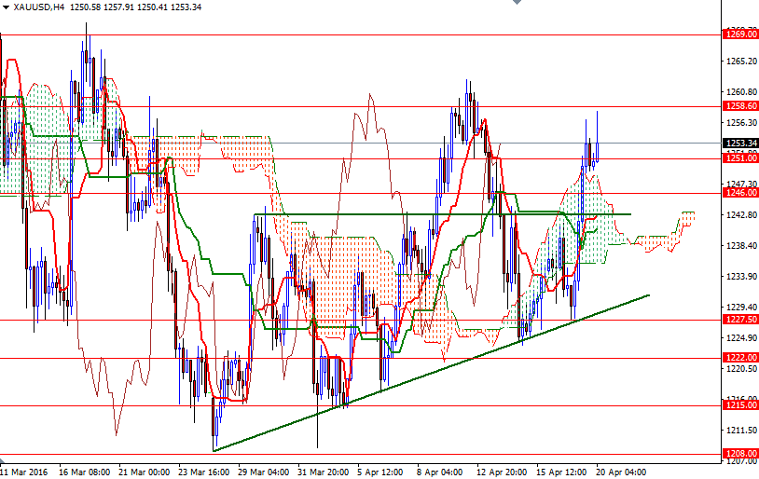Viewport: 759px width, 479px height.
Task: Click the 1227.50 red price tag
Action: 740,320
